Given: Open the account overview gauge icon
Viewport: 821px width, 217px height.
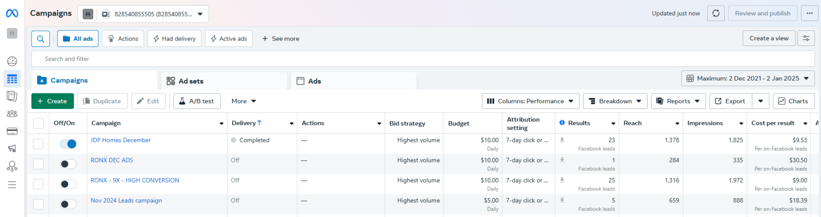Looking at the screenshot, I should [x=12, y=61].
